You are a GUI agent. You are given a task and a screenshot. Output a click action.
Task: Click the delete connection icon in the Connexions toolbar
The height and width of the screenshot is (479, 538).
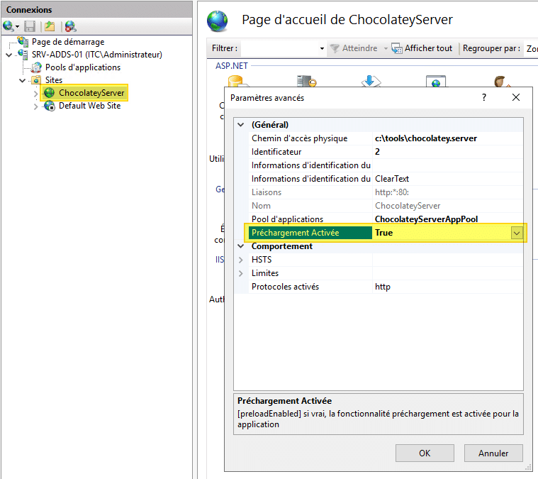click(70, 26)
